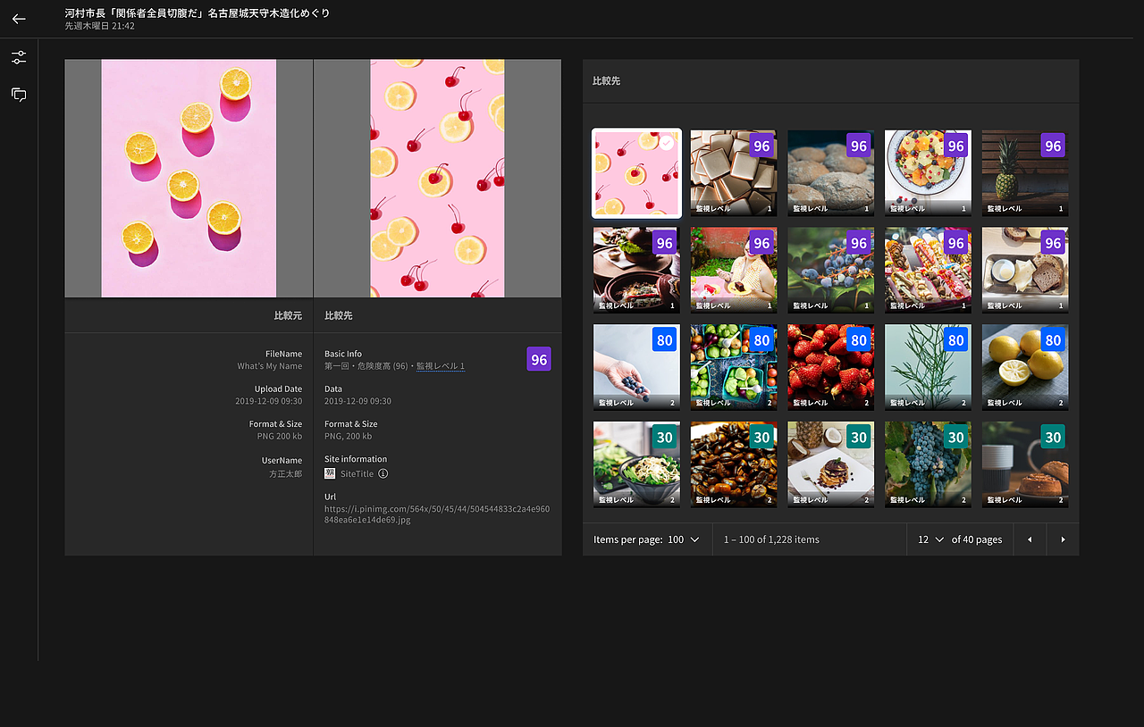The height and width of the screenshot is (727, 1144).
Task: Click the "of 40 pages" text
Action: tap(977, 539)
